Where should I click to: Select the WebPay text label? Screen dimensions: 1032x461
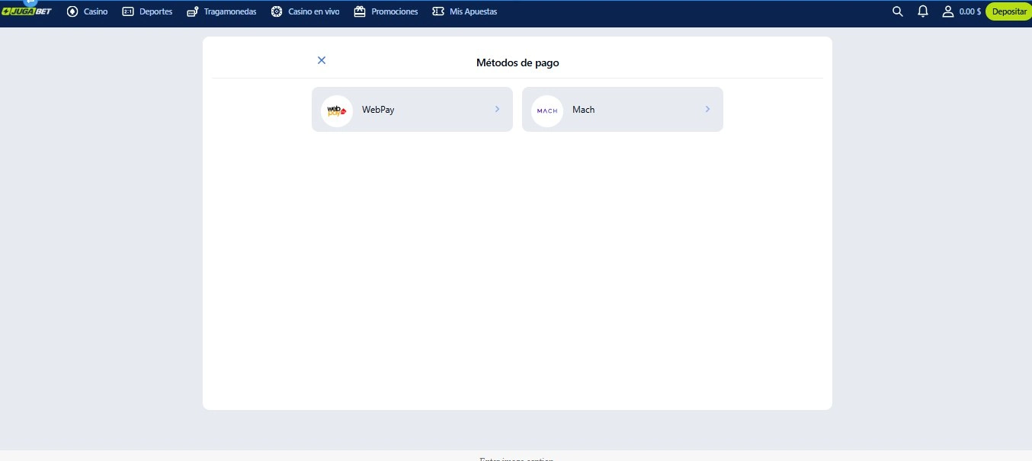[x=378, y=110]
